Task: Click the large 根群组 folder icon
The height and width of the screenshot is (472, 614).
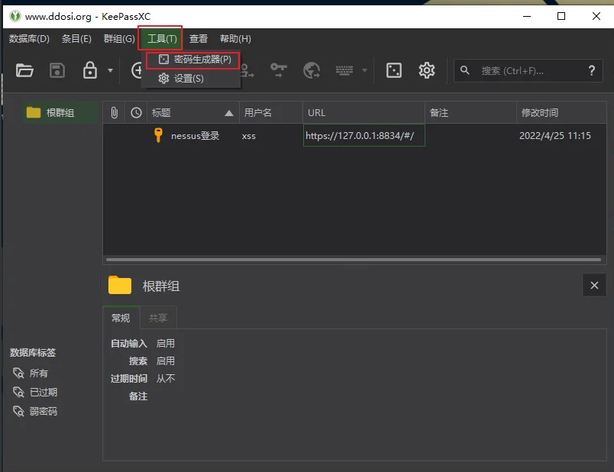Action: 119,285
